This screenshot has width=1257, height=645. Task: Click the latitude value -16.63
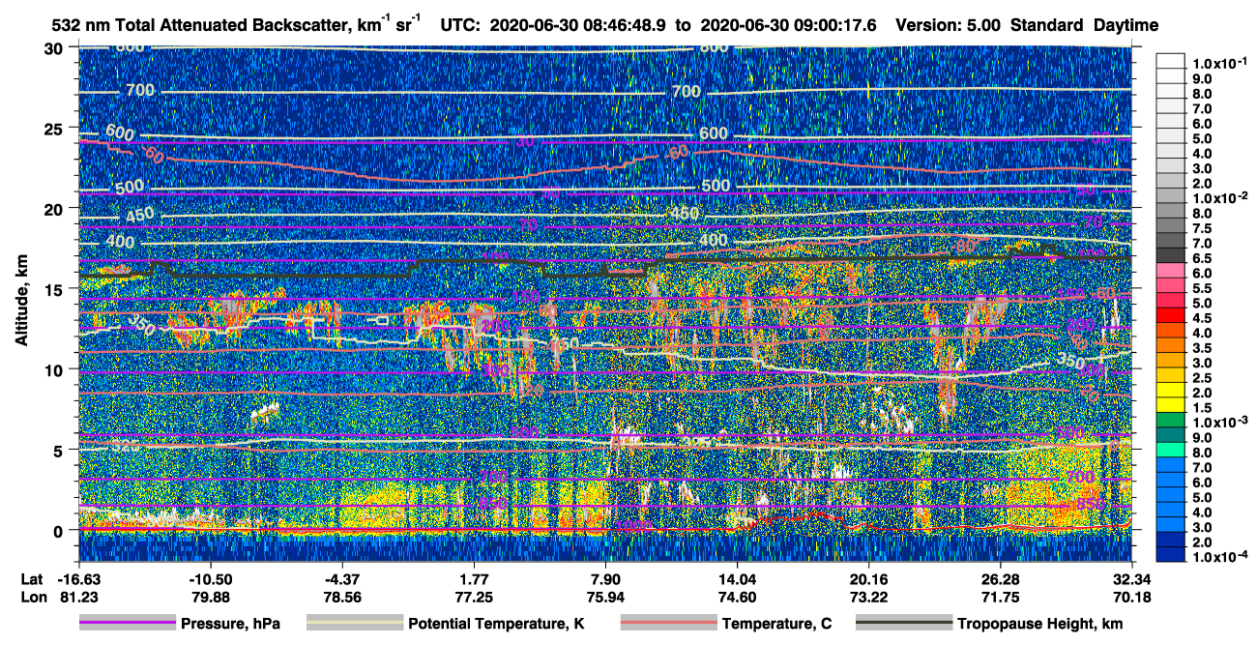[x=77, y=579]
